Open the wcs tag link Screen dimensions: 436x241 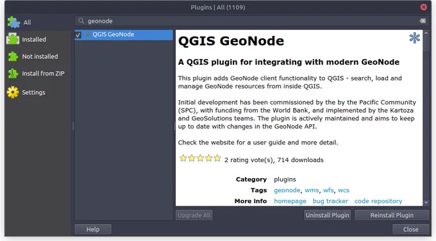(x=344, y=190)
